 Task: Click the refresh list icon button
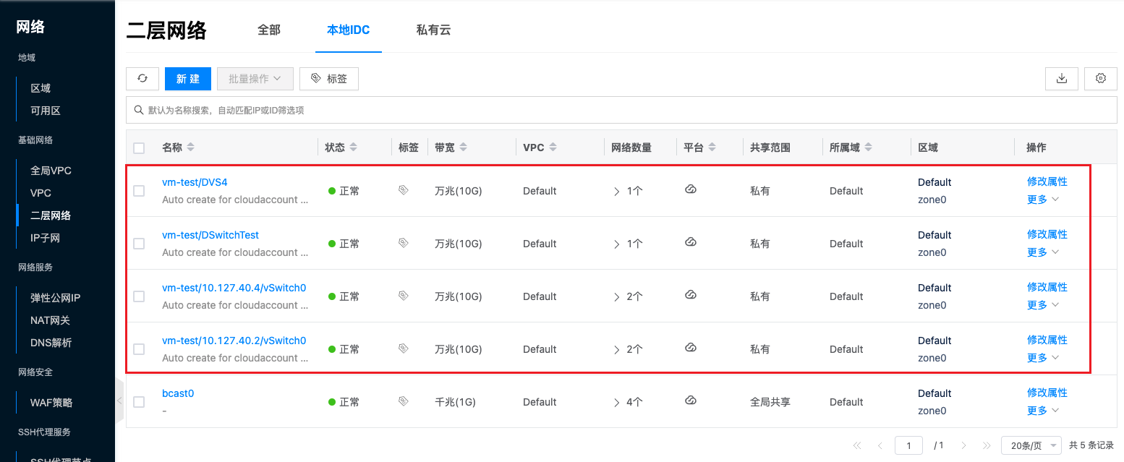142,79
